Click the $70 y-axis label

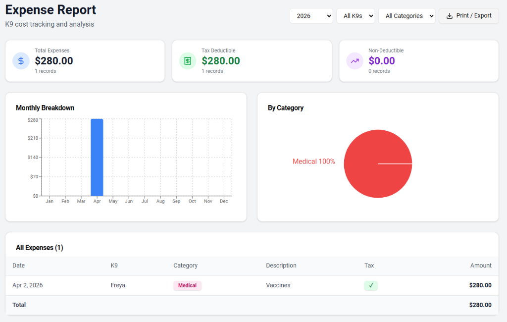34,177
